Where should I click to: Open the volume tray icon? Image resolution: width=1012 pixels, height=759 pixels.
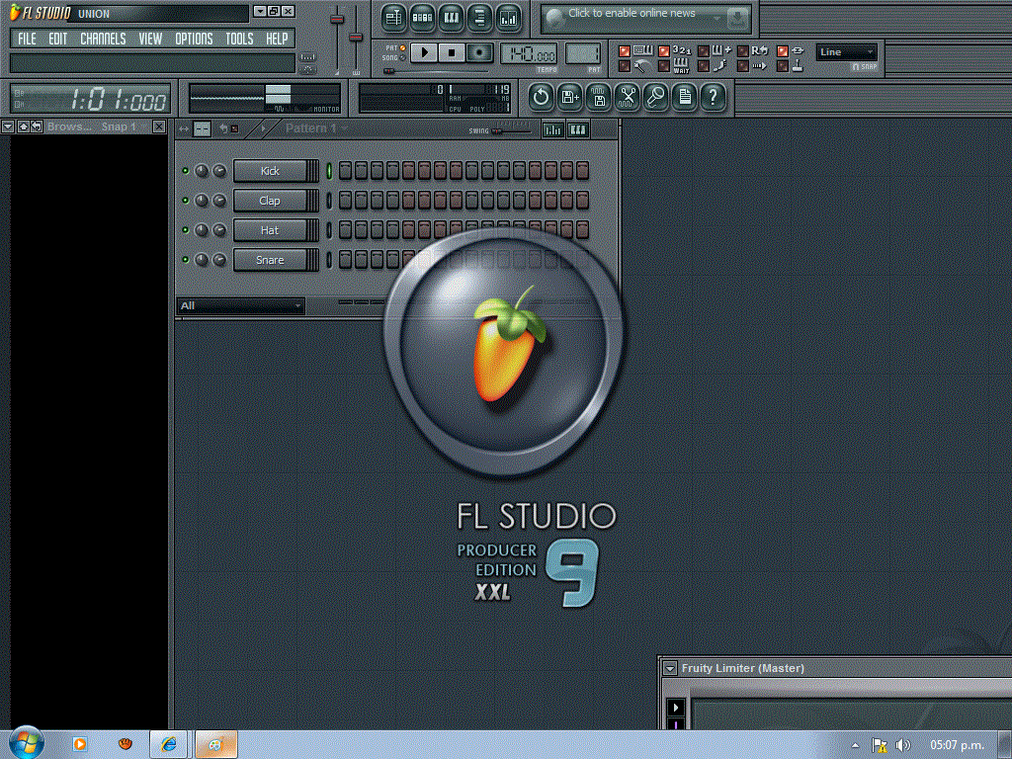tap(903, 745)
